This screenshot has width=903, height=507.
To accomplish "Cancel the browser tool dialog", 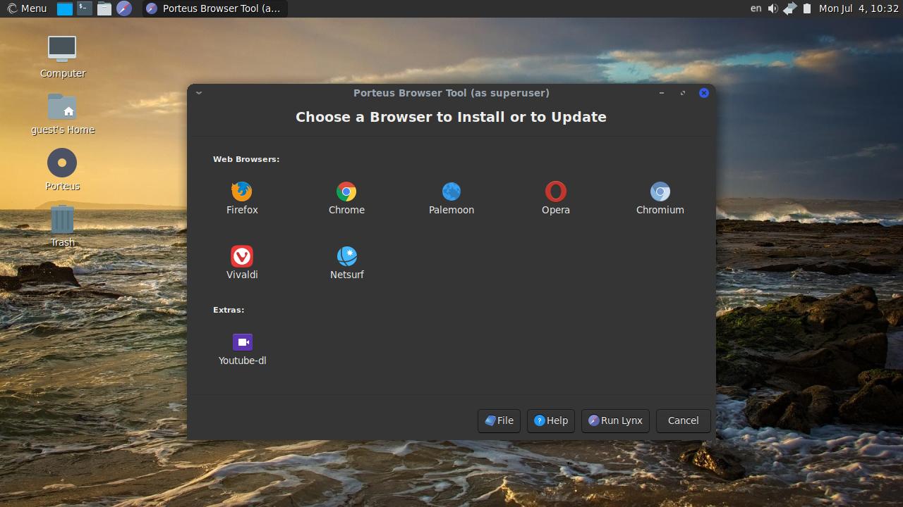I will point(683,420).
